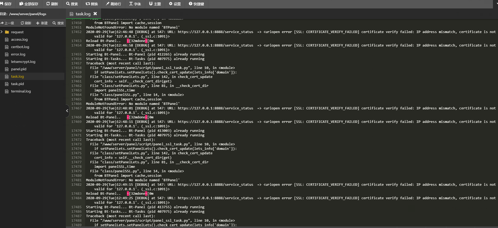The width and height of the screenshot is (498, 228).
Task: Click the Save (保存) toolbar button
Action: tap(6, 4)
